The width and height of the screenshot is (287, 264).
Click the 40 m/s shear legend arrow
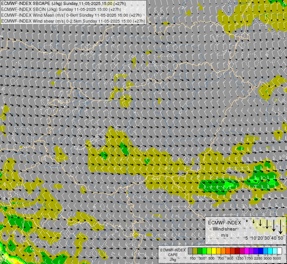point(274,226)
